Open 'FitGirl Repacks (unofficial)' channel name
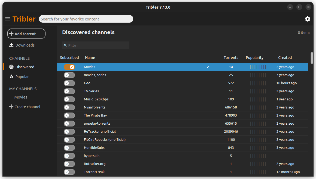 tap(105, 140)
